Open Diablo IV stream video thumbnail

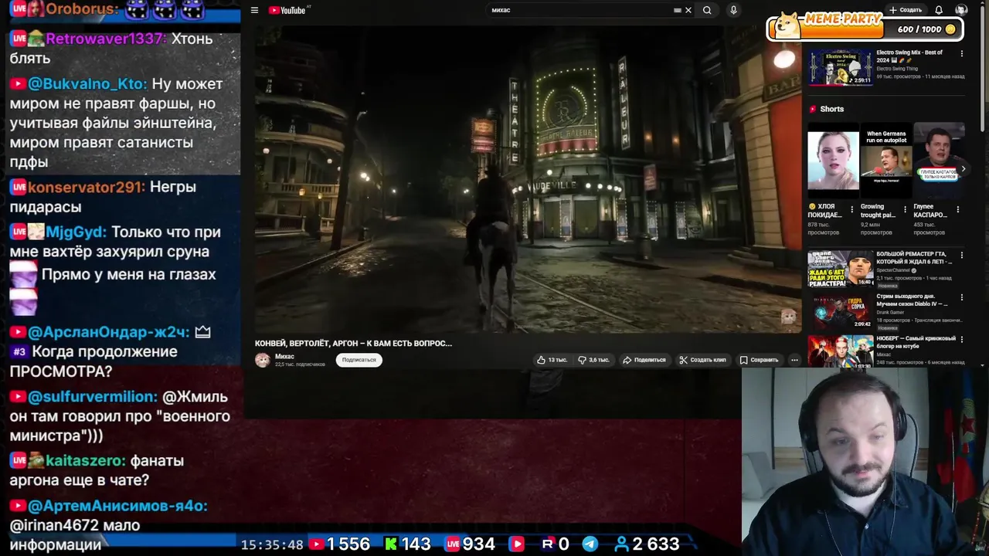840,310
